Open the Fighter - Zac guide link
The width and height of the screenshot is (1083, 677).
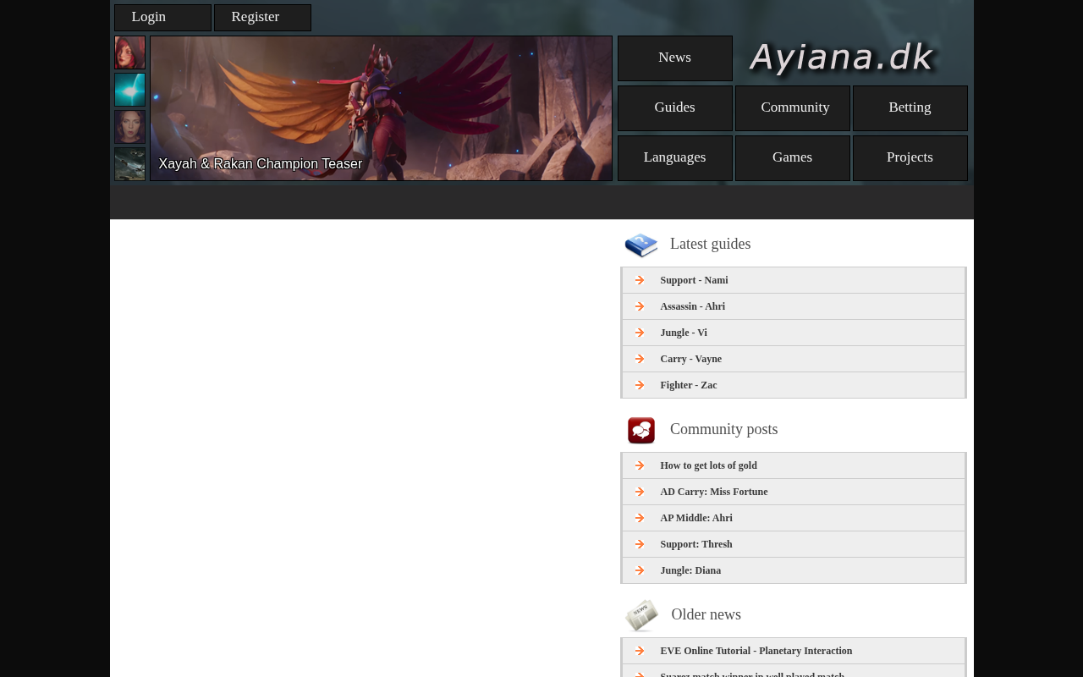point(689,385)
